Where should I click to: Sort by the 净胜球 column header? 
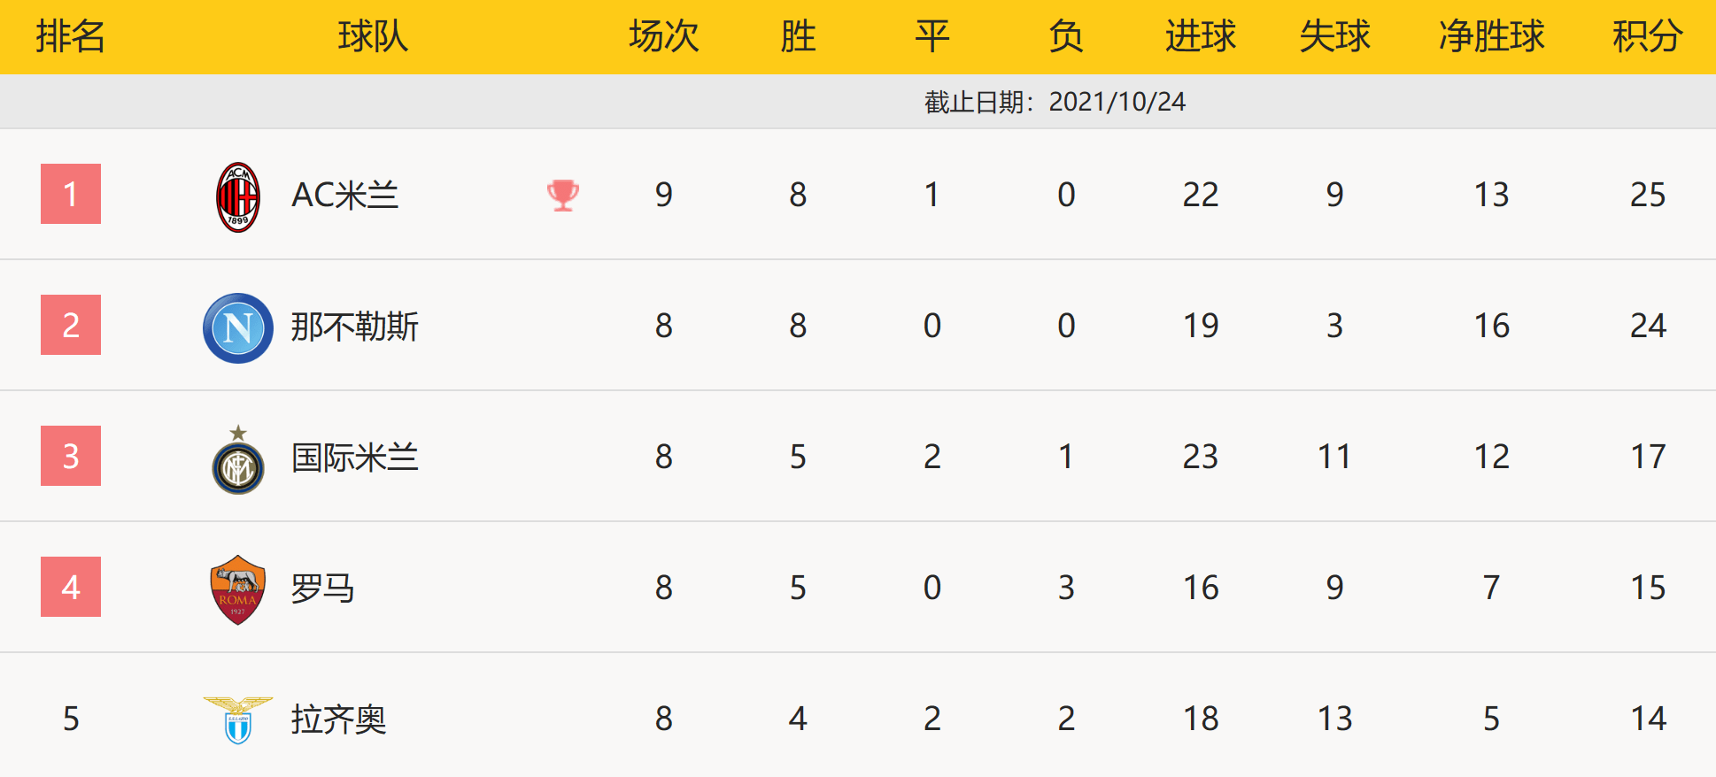point(1491,36)
